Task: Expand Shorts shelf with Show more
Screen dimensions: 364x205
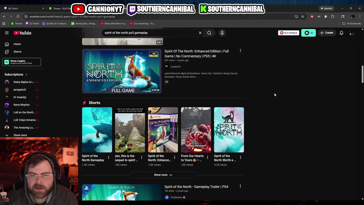Action: [163, 175]
